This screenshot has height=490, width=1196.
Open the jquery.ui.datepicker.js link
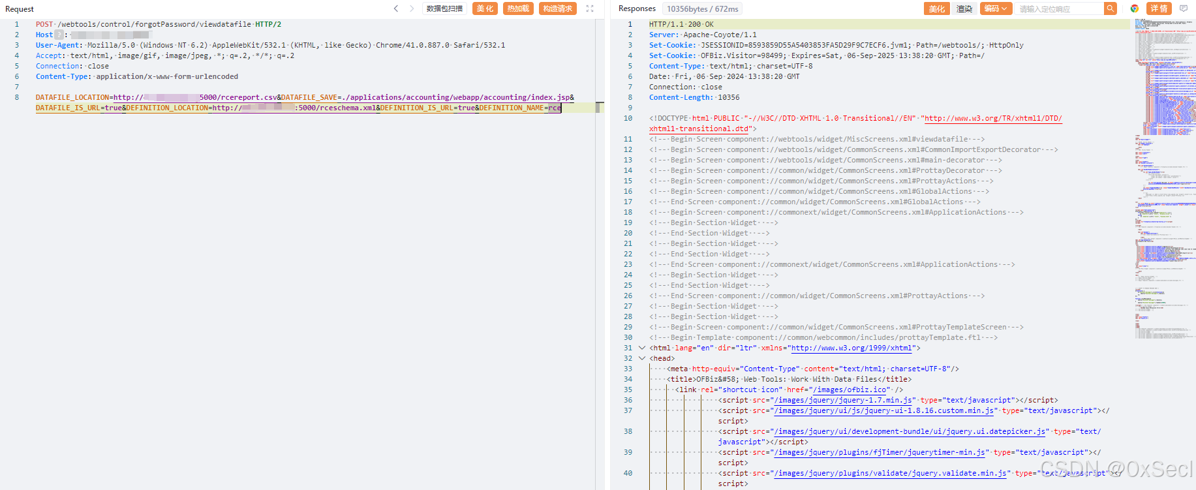point(910,431)
